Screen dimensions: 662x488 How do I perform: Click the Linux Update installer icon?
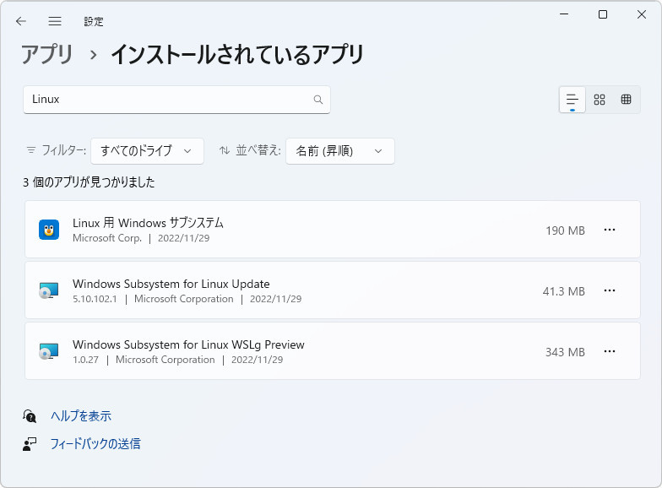pyautogui.click(x=49, y=290)
